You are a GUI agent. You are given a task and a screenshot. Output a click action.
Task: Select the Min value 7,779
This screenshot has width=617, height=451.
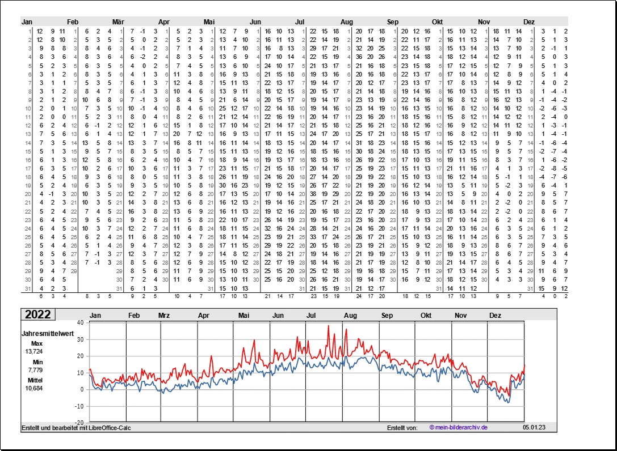click(32, 370)
